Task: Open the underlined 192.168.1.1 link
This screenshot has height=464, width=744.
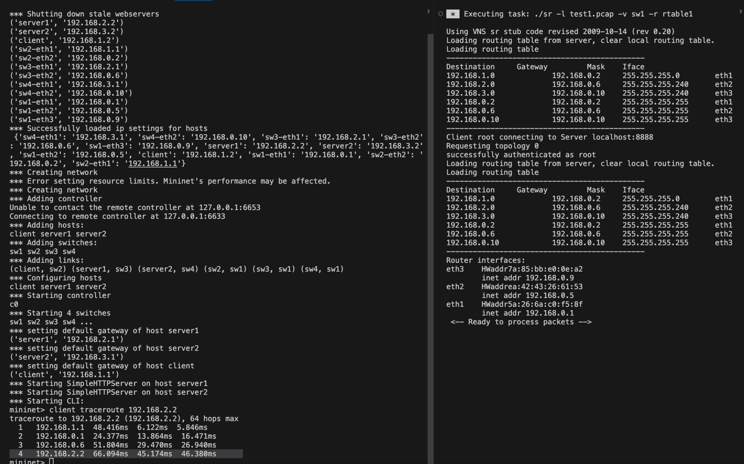Action: (x=152, y=164)
